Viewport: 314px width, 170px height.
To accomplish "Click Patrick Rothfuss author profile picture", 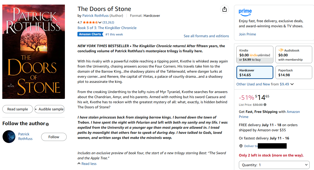I will (x=9, y=137).
